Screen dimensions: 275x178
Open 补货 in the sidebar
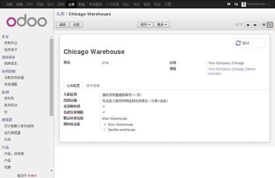7,139
